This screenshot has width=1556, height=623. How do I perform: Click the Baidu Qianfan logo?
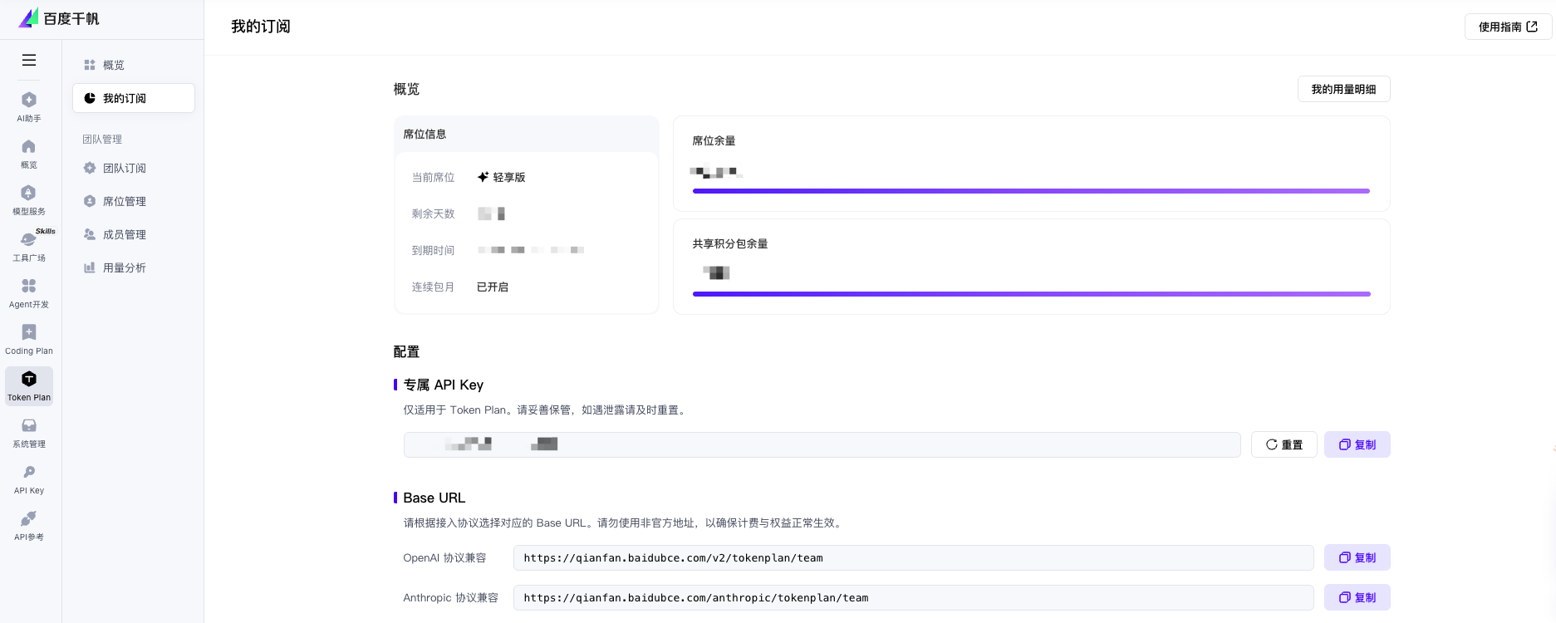(x=59, y=18)
